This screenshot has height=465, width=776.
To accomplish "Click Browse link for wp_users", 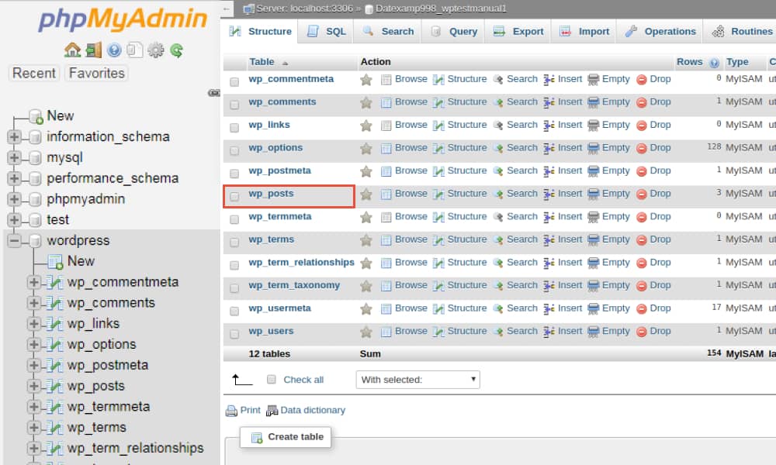I will [x=411, y=331].
